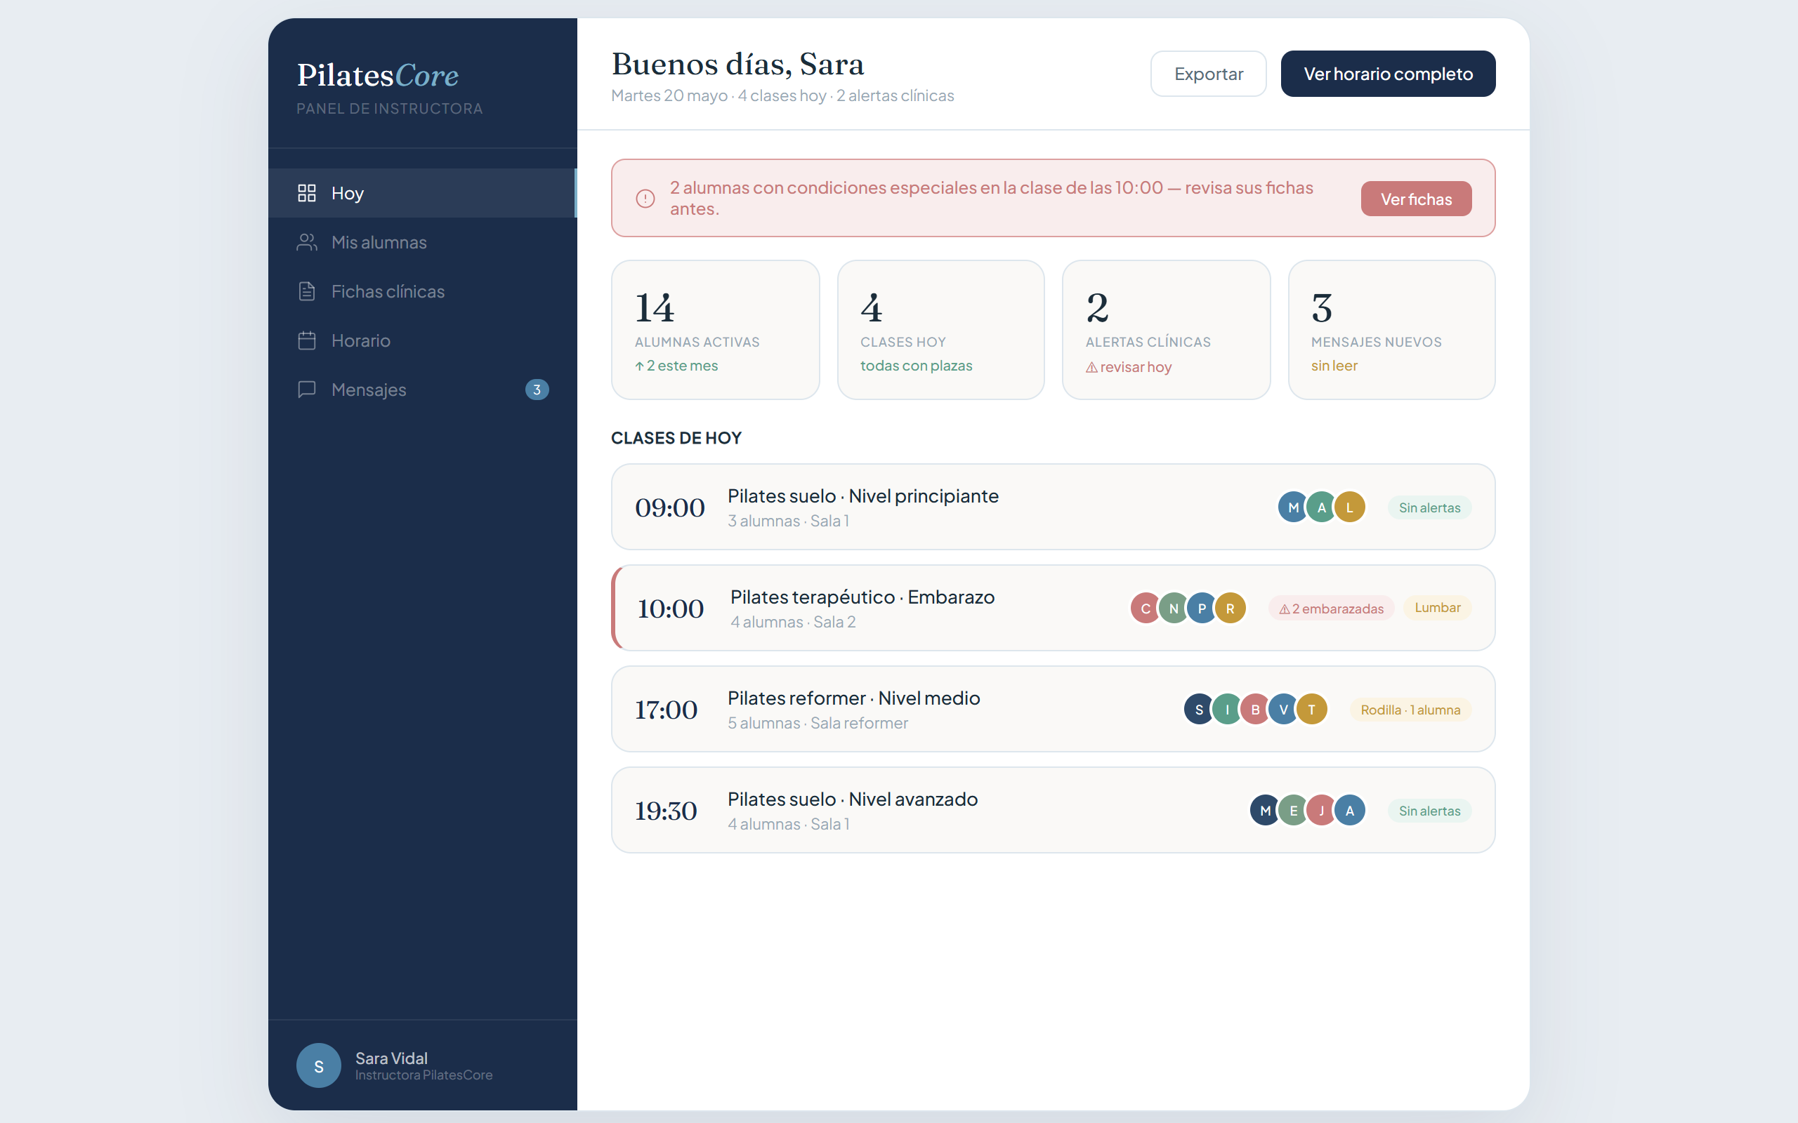Image resolution: width=1798 pixels, height=1123 pixels.
Task: Click Sara Vidal's profile avatar
Action: point(319,1066)
